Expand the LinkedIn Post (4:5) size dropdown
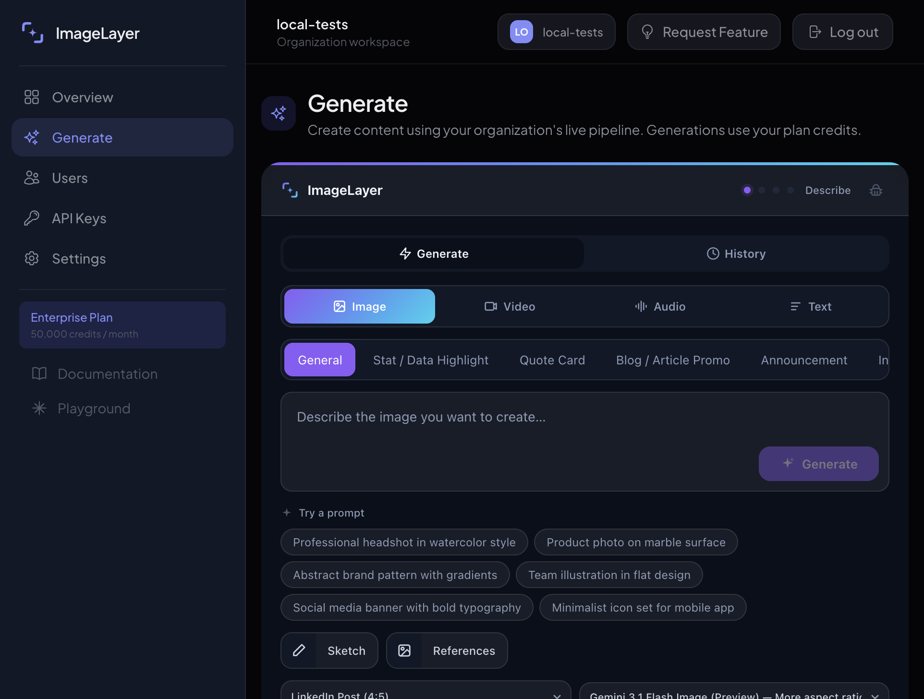Viewport: 924px width, 699px height. click(x=426, y=690)
